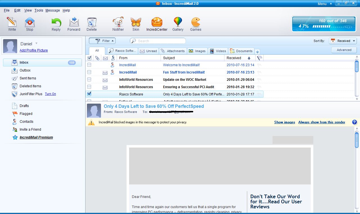Flag the Update on the WOC Market message
360x214 pixels.
[x=259, y=80]
